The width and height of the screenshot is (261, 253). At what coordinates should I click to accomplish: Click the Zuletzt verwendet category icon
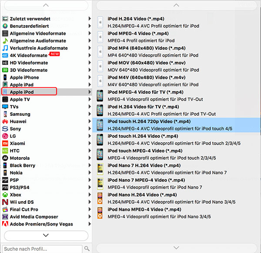5,19
